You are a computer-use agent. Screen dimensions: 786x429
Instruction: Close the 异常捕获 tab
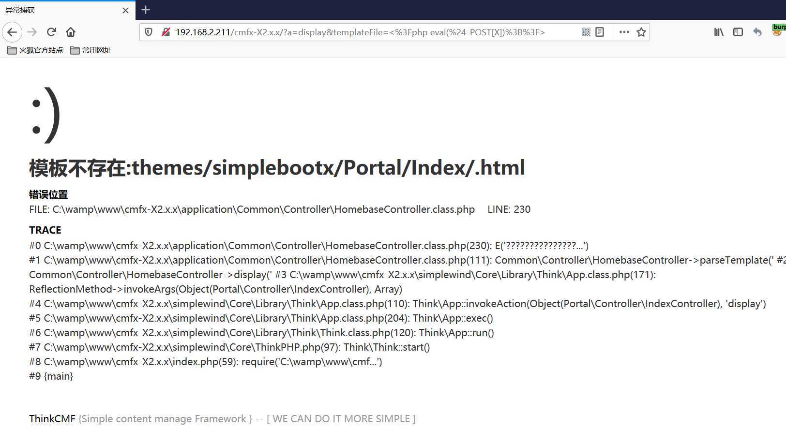126,10
